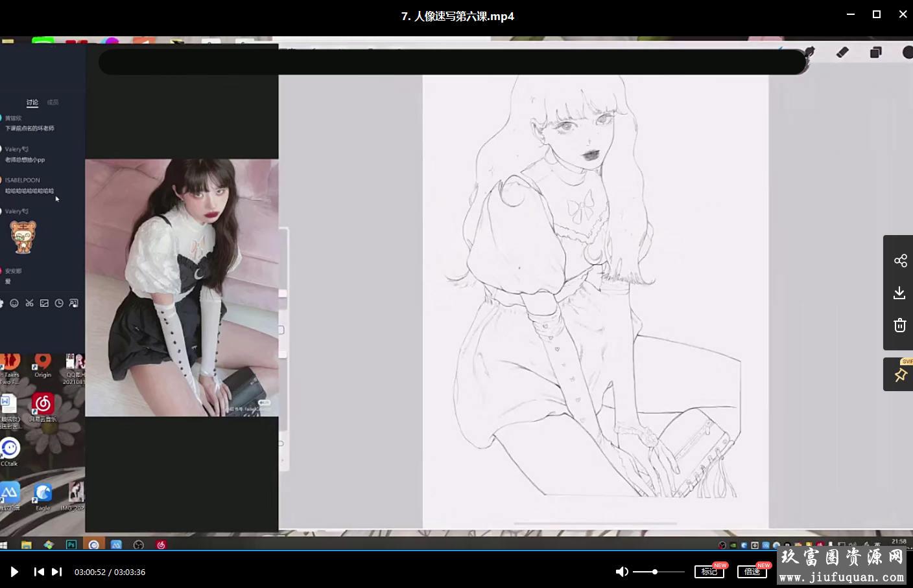Open the layers panel icon
Screen dimensions: 913x588
pyautogui.click(x=875, y=52)
